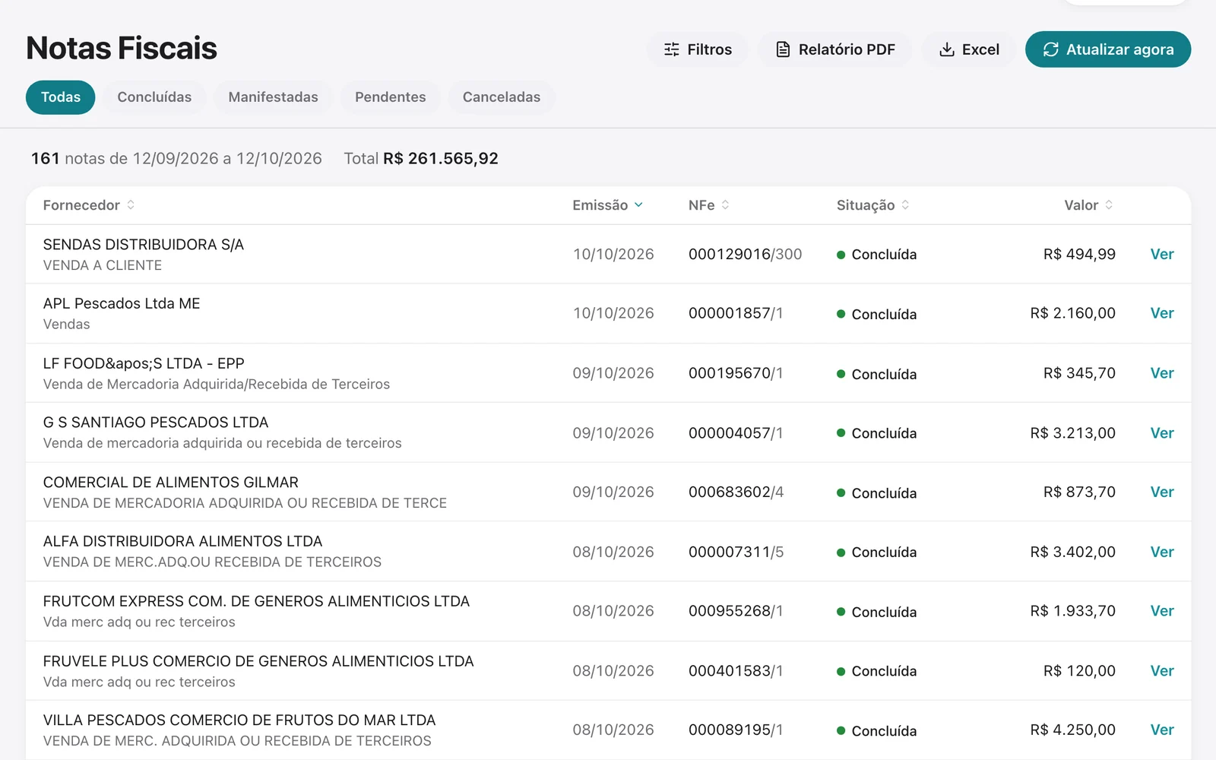Click emission date of SENDAS DISTRIBUIDORA row

(613, 254)
